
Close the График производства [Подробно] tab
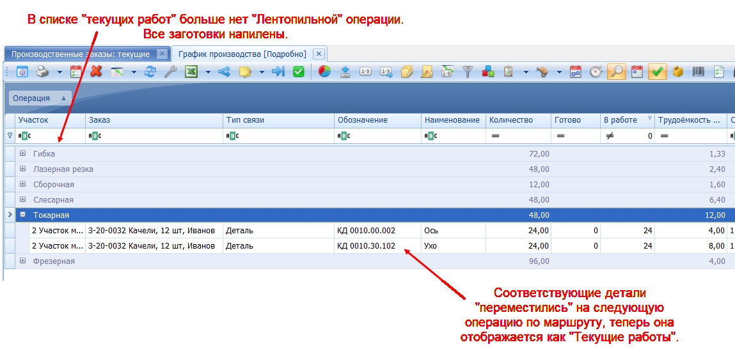(319, 54)
